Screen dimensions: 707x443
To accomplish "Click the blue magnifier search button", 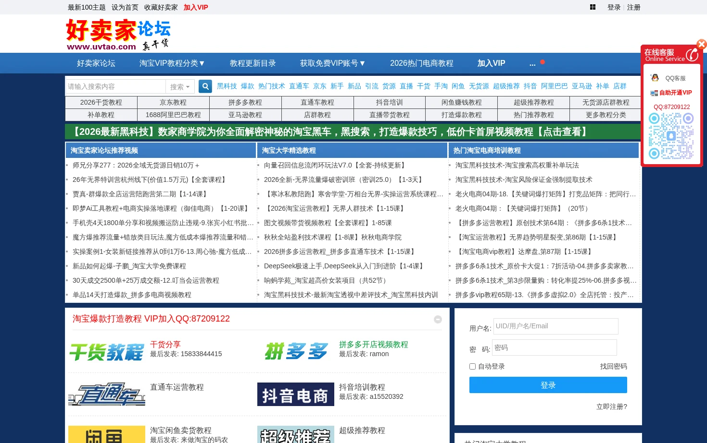I will point(205,86).
